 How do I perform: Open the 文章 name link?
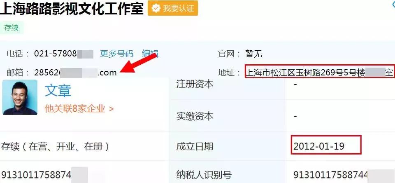(x=58, y=91)
